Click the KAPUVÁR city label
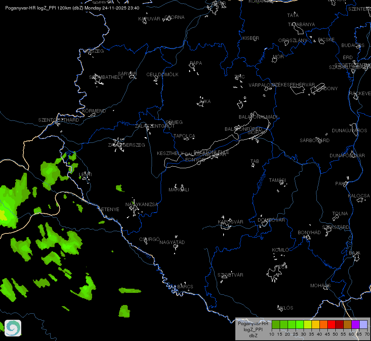 pos(149,19)
